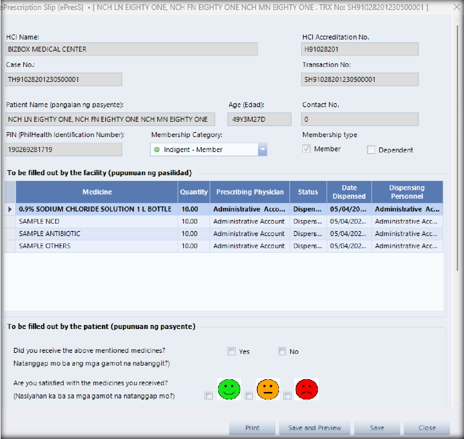The height and width of the screenshot is (439, 464).
Task: Tick the checkbox beside the green smiley
Action: tap(209, 396)
